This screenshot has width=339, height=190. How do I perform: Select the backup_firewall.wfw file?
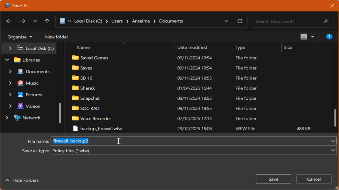(101, 129)
